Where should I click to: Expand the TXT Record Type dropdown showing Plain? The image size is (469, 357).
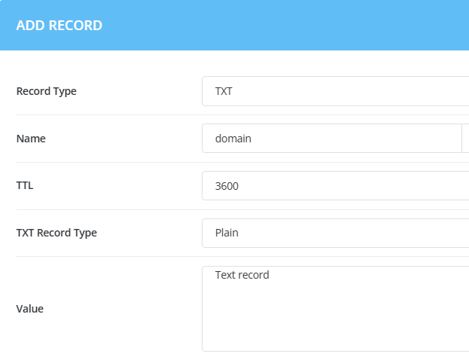(335, 233)
